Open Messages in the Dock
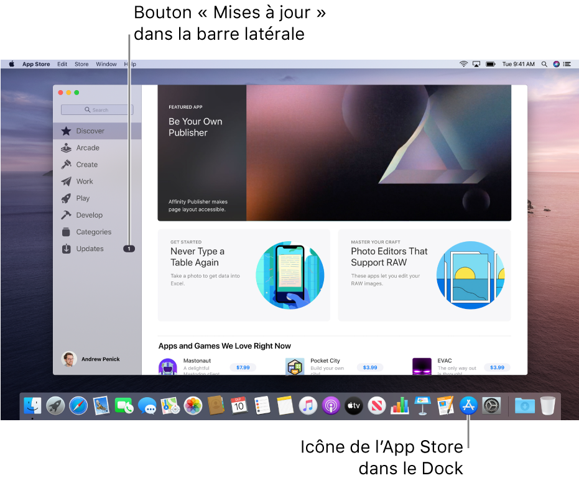The width and height of the screenshot is (579, 478). (x=147, y=406)
